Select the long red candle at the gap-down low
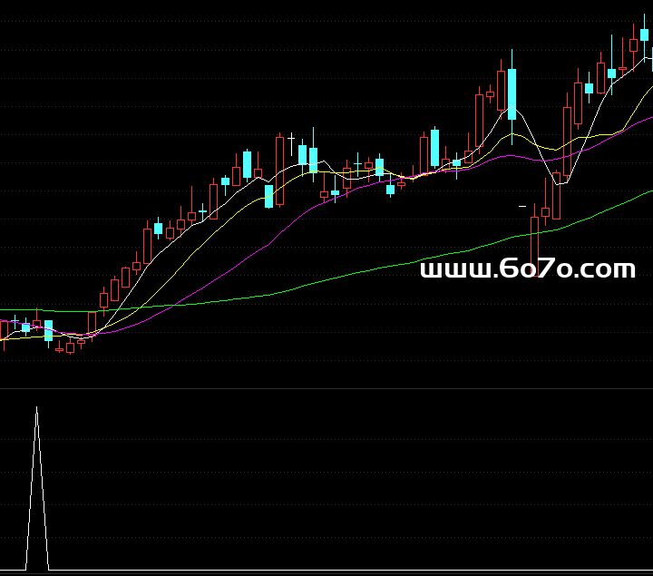 coord(534,243)
